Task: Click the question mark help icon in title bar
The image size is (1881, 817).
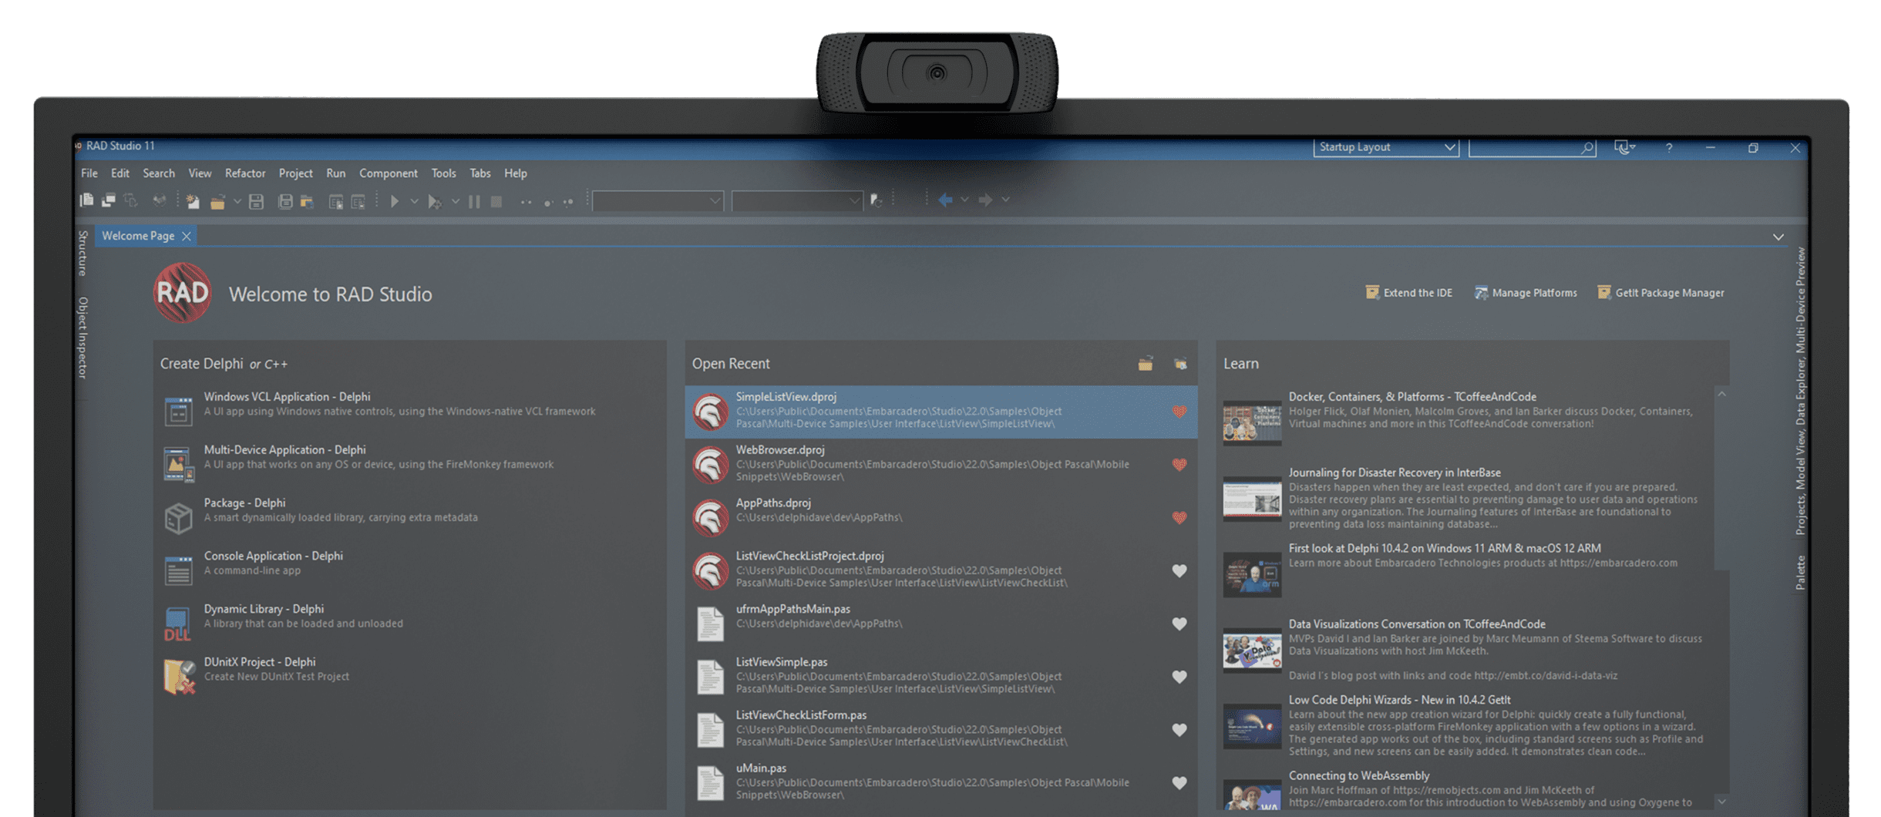Action: [1669, 147]
